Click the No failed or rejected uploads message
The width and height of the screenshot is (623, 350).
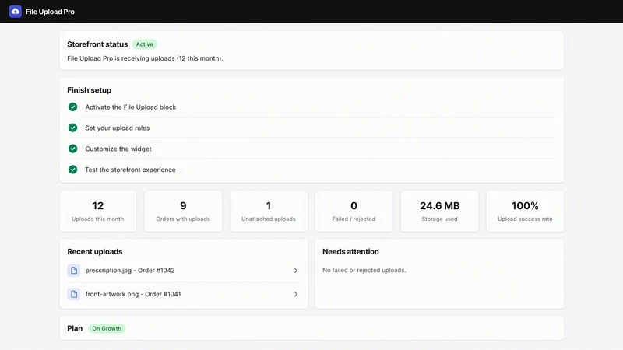tap(364, 270)
